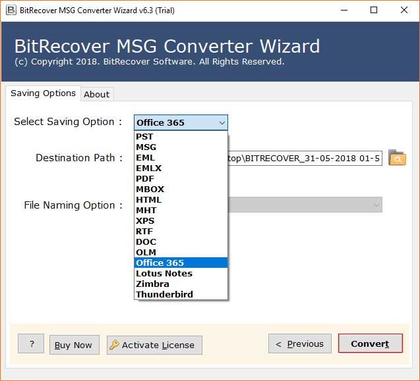Pick OLM in the saving option dropdown
The width and height of the screenshot is (420, 381).
(x=181, y=252)
